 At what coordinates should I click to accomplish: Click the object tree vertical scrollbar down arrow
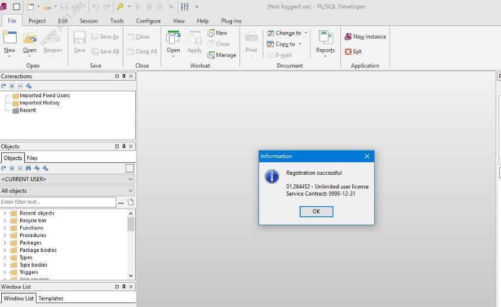click(131, 276)
